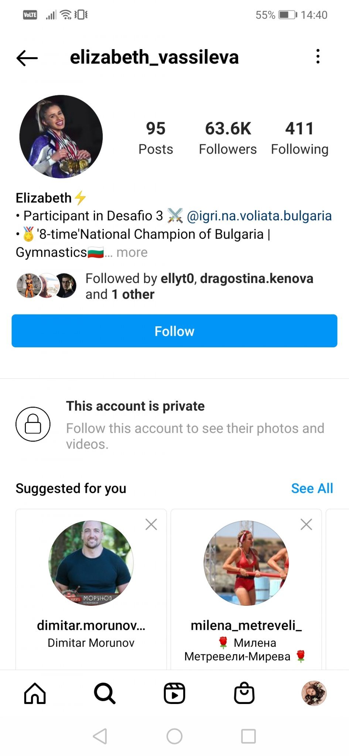Tap the private account lock icon
This screenshot has height=756, width=349.
click(33, 424)
